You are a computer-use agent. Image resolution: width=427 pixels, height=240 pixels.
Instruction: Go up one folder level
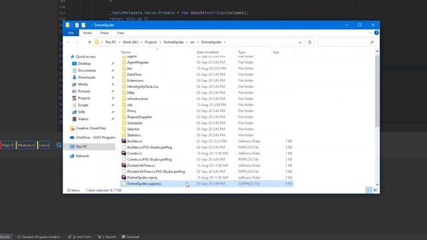click(89, 42)
